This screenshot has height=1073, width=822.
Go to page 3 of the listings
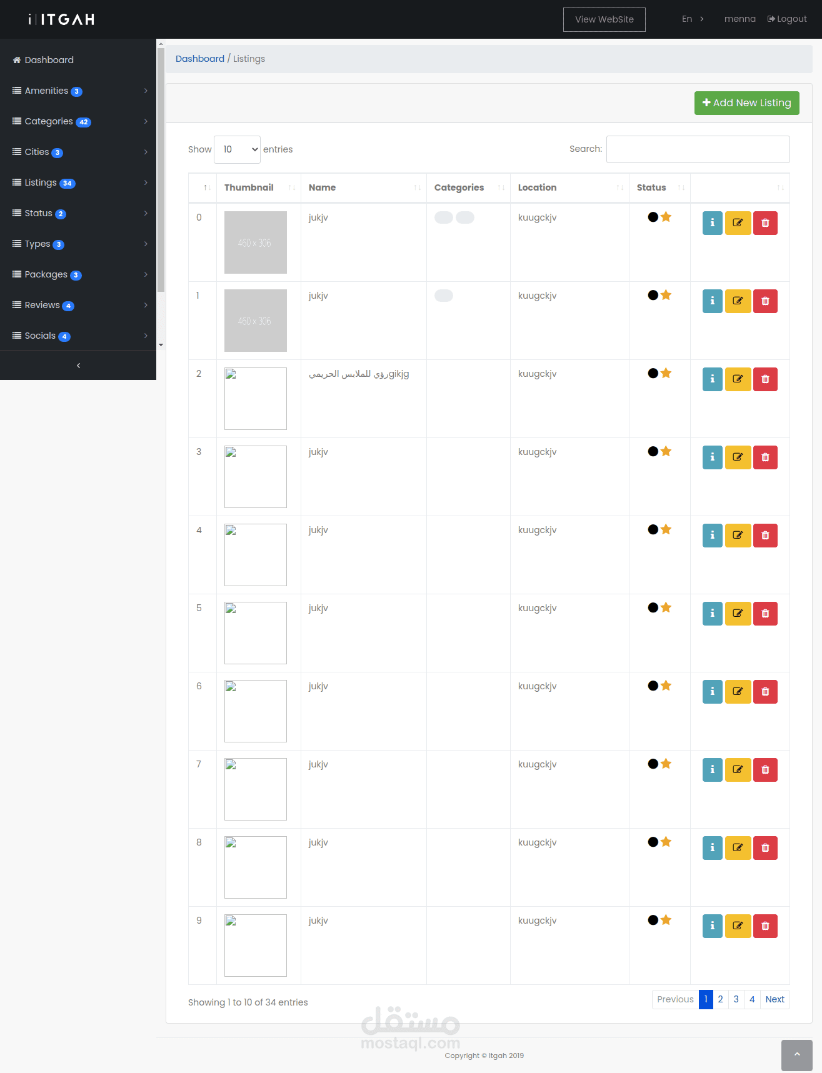[736, 999]
